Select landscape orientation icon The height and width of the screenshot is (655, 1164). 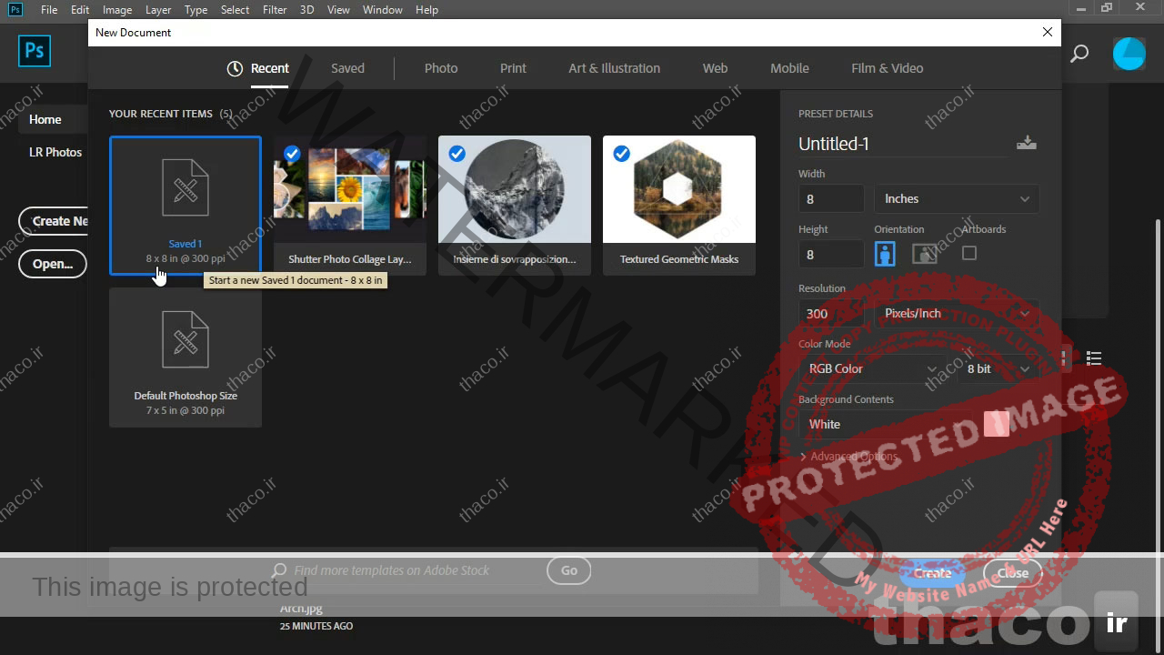[x=924, y=253]
